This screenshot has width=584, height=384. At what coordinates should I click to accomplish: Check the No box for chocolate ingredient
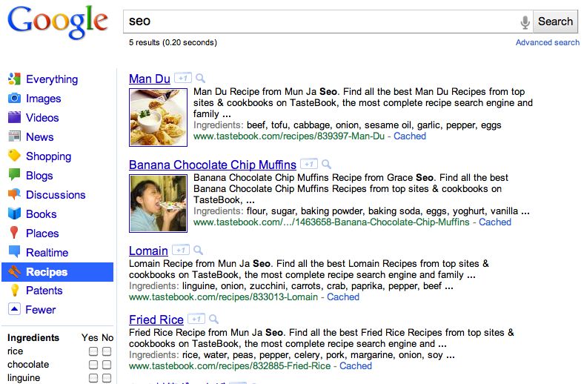[107, 365]
